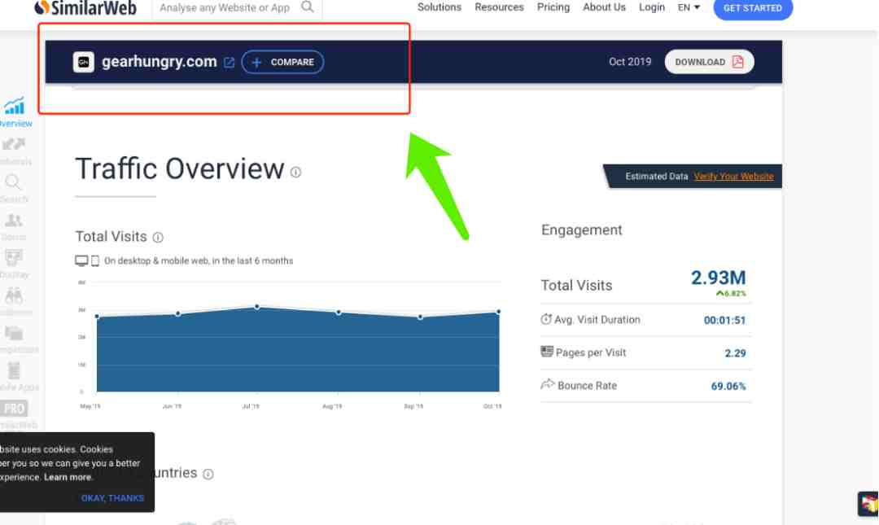Click the mobile device icon under Total Visits
This screenshot has height=525, width=879.
95,260
